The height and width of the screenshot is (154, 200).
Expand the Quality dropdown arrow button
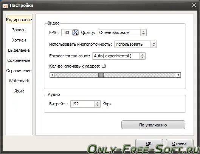143,32
